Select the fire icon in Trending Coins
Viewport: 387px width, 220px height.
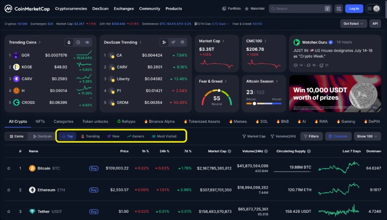[69, 43]
